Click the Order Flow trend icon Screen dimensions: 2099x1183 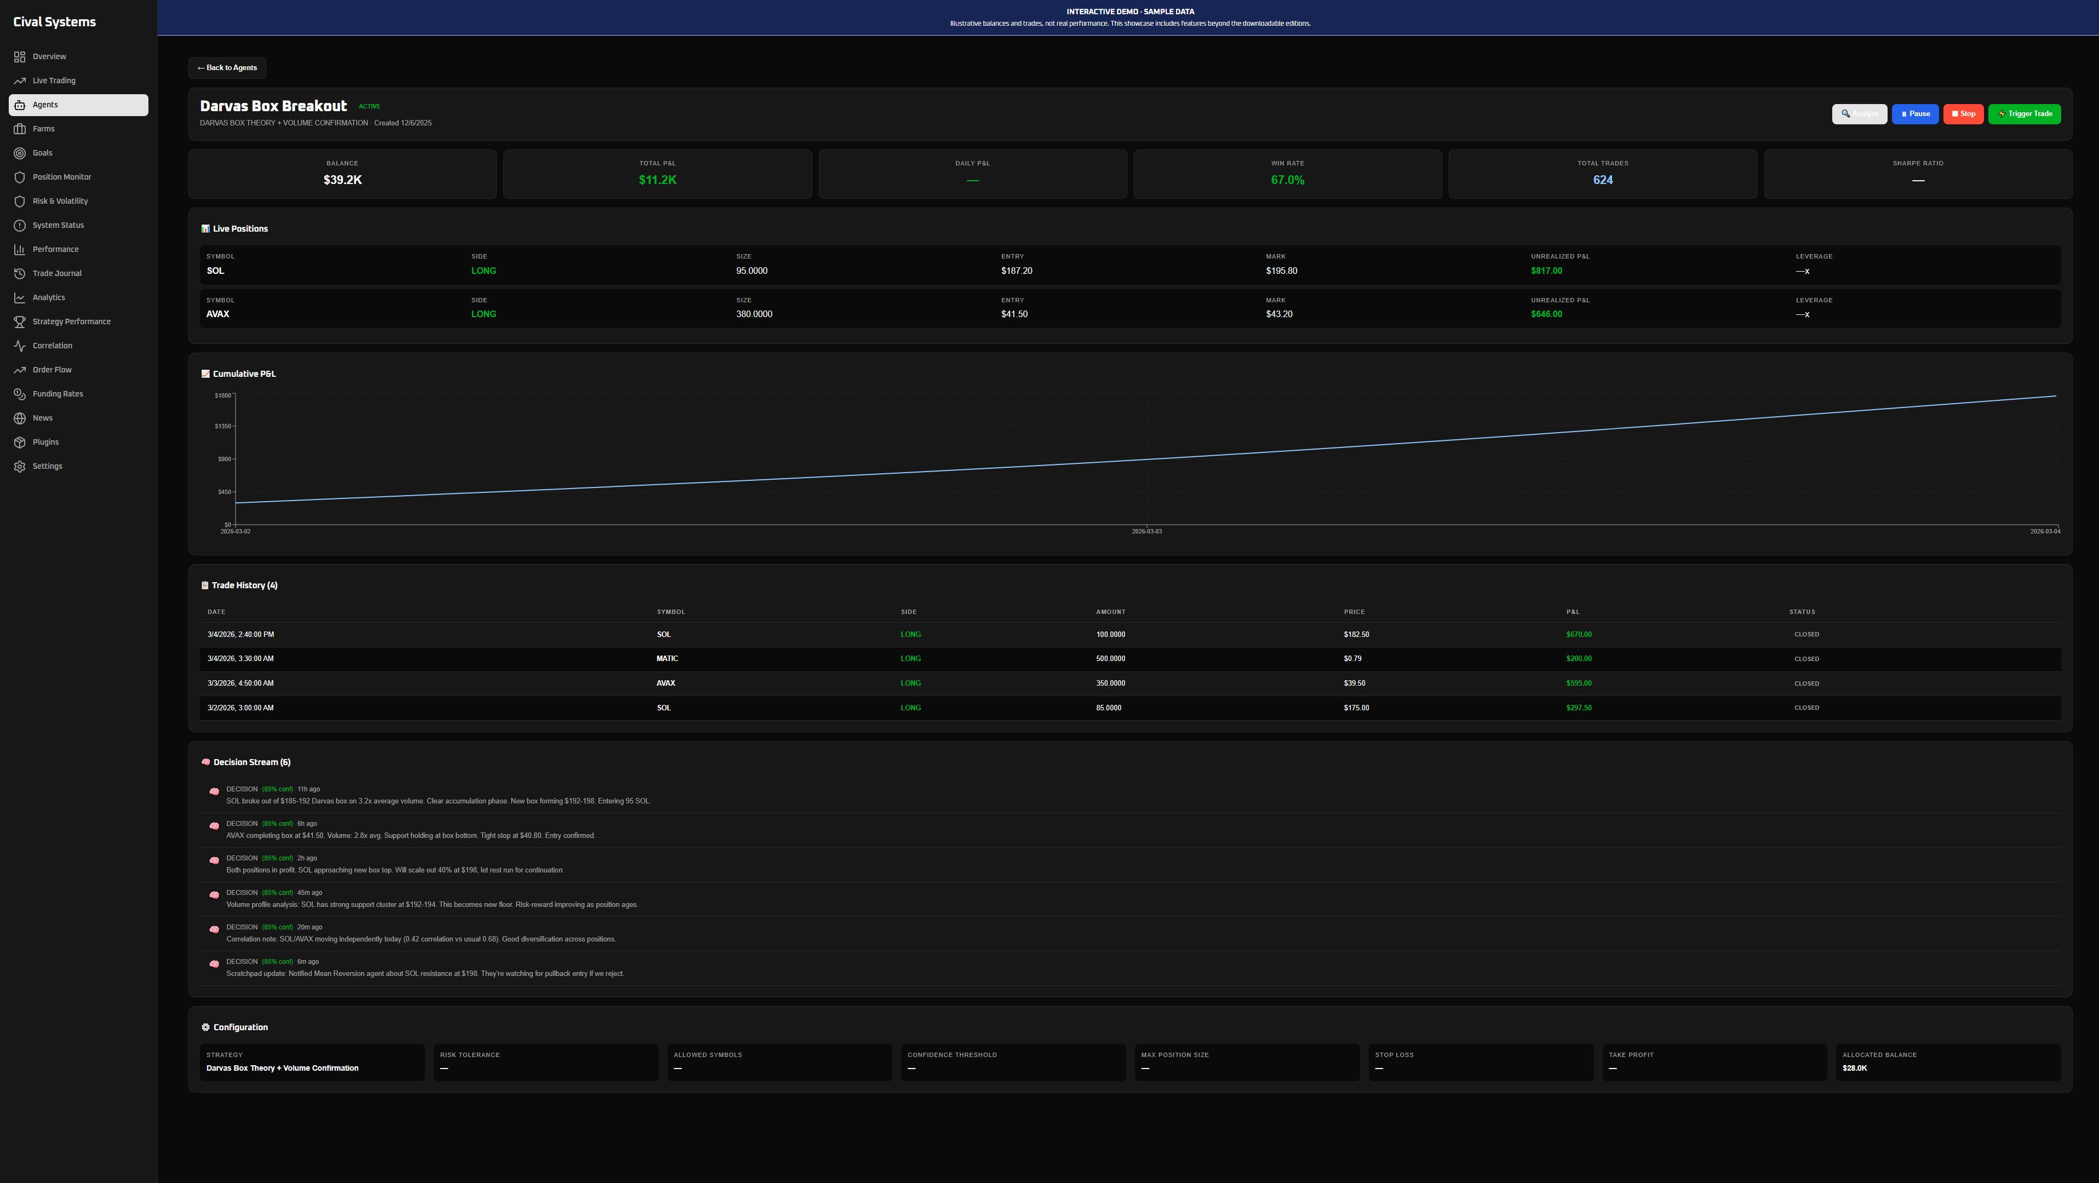pos(20,370)
